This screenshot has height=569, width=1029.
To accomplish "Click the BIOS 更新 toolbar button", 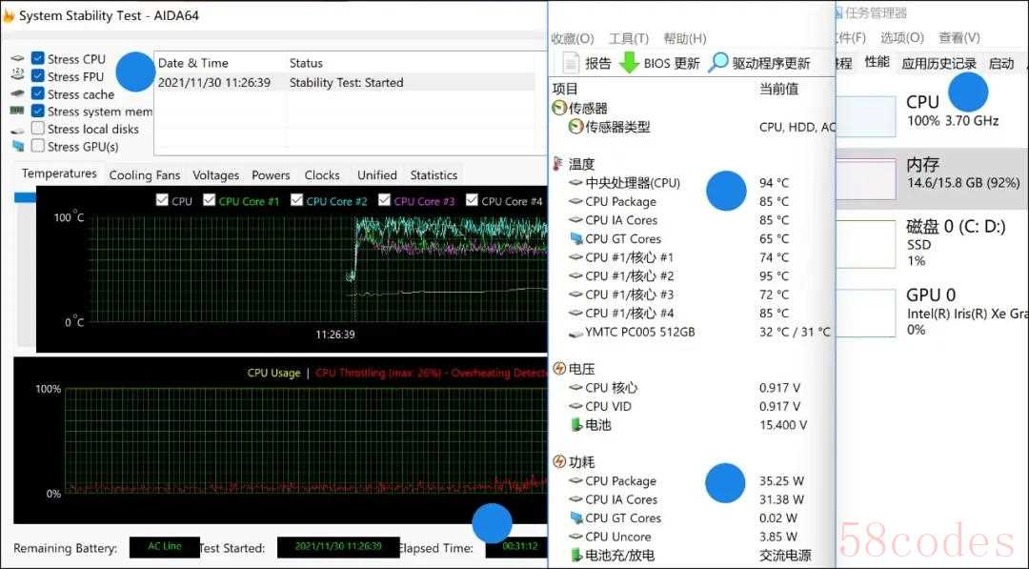I will (x=659, y=63).
